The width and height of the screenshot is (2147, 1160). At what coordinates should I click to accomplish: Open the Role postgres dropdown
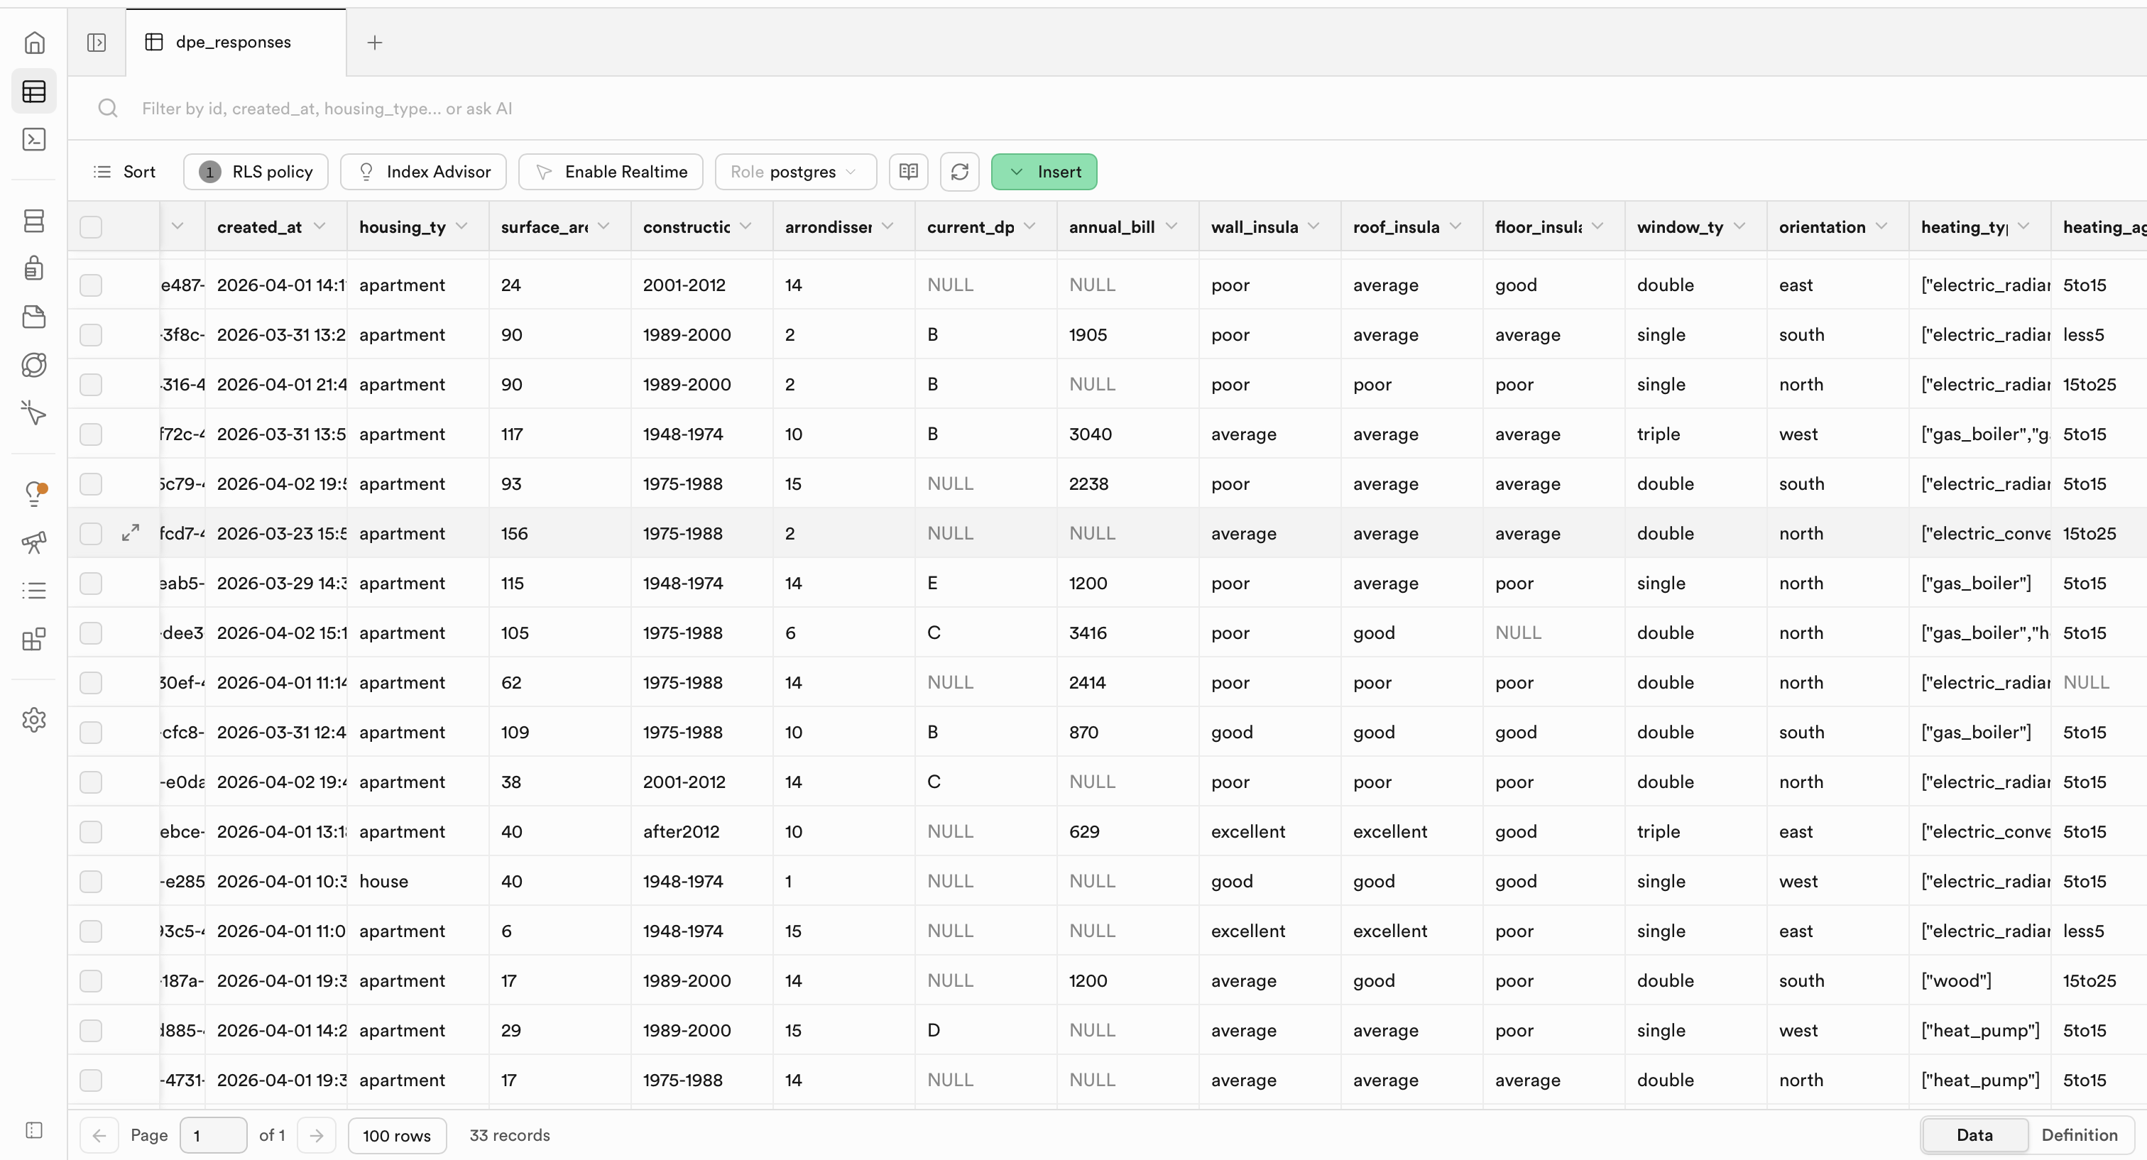coord(795,172)
